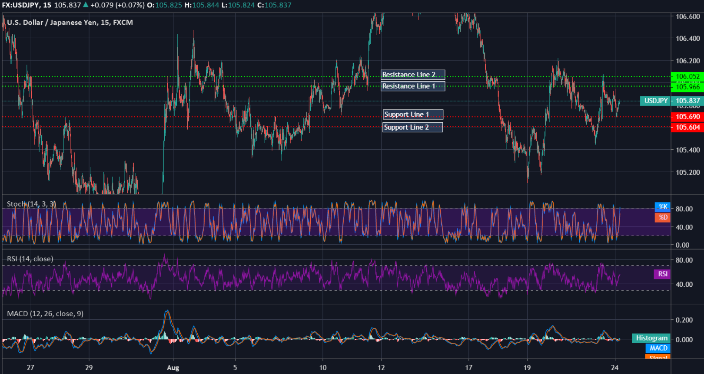Click the C:105.837 close value in header
The width and height of the screenshot is (704, 374).
pos(275,5)
